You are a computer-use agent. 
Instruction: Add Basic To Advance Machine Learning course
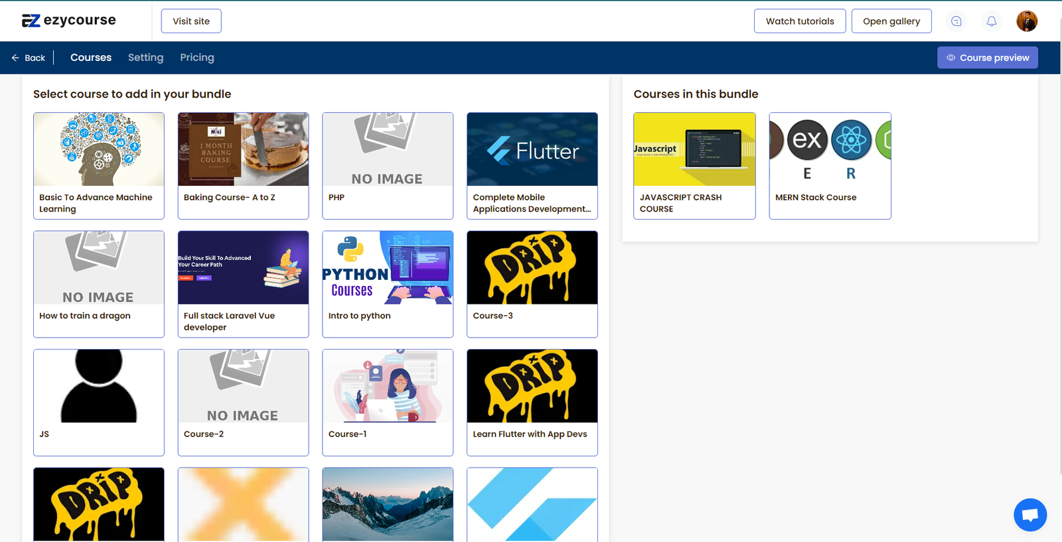pos(99,165)
